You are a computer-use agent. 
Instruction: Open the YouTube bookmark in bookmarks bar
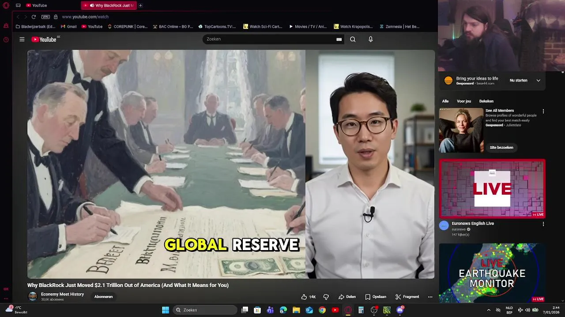coord(92,26)
